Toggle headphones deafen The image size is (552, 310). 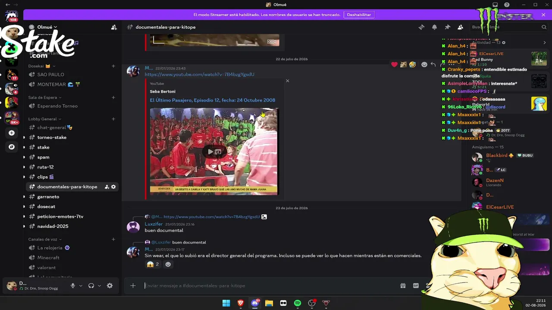pos(91,285)
